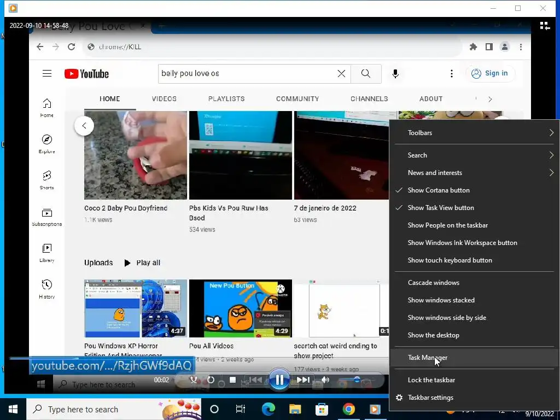Viewport: 560px width, 420px height.
Task: Open Home in the YouTube sidebar
Action: click(x=47, y=108)
